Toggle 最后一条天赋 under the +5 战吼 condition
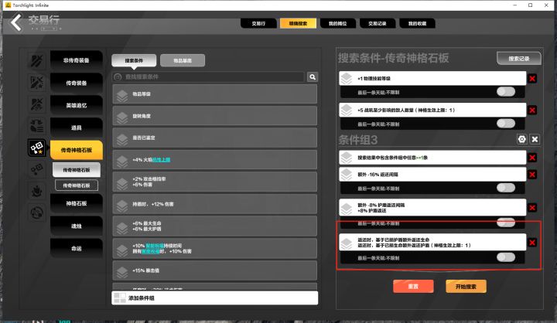 (x=506, y=123)
